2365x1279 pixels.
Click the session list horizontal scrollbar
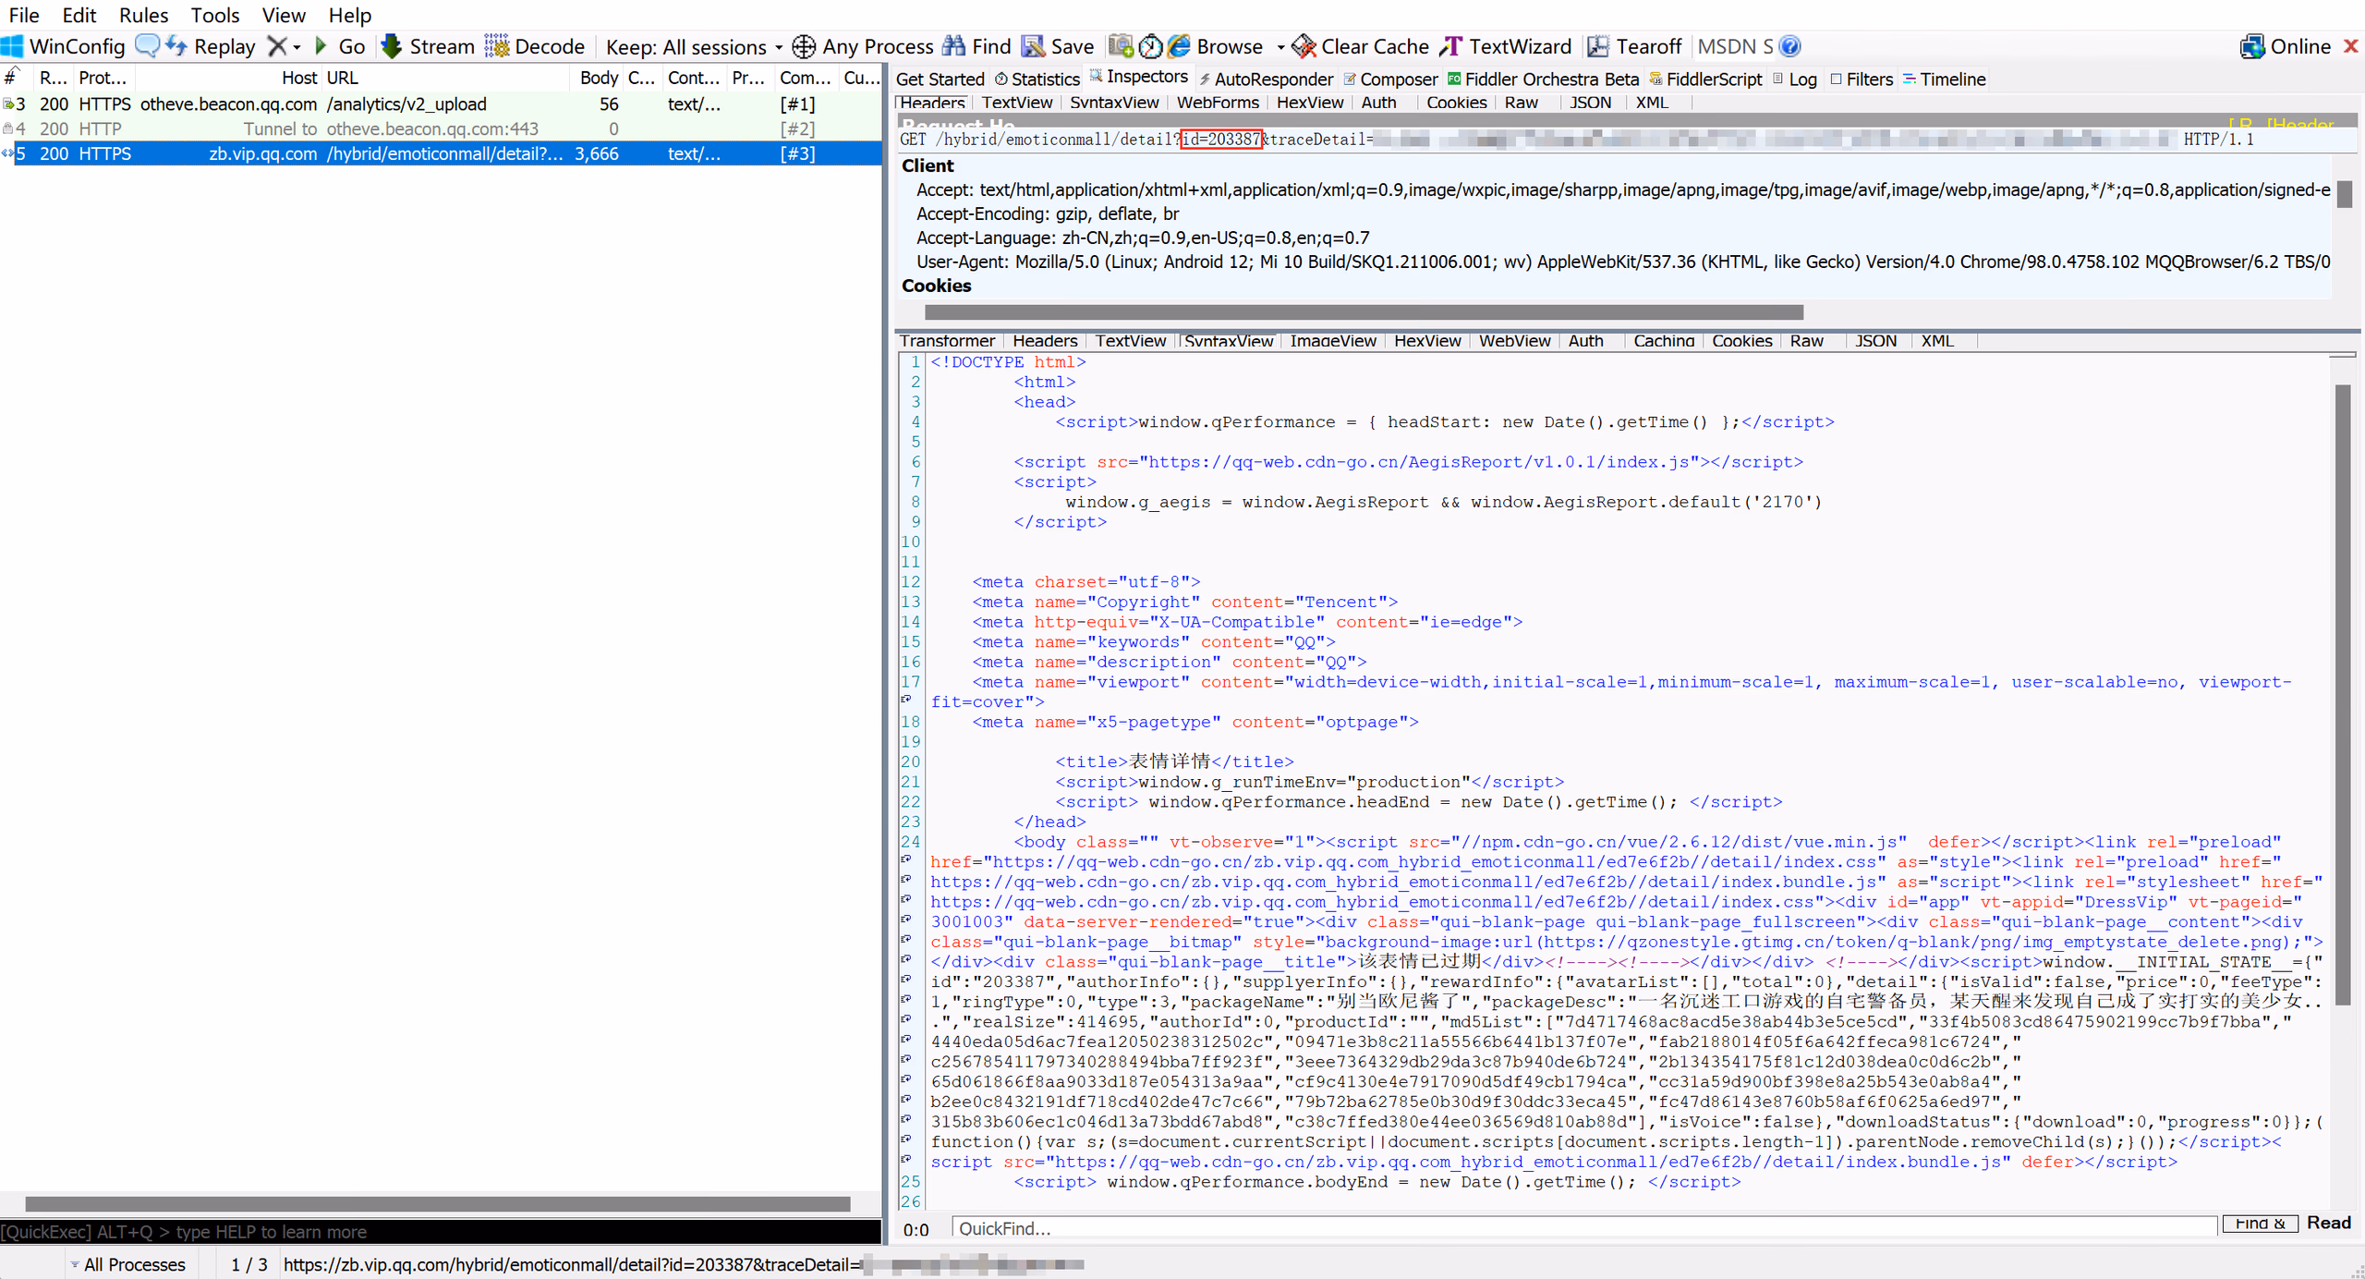(x=438, y=1204)
